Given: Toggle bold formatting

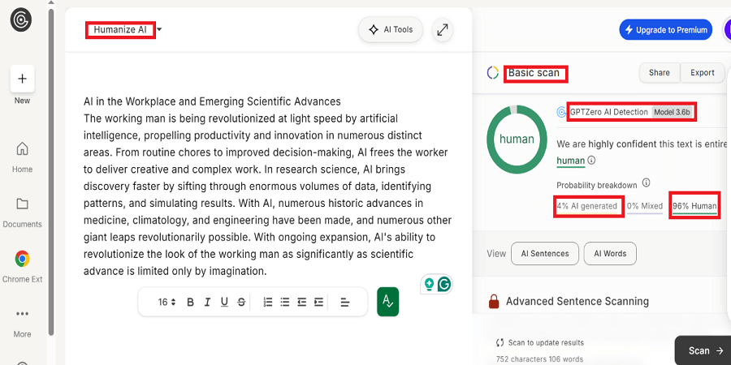Looking at the screenshot, I should tap(190, 303).
